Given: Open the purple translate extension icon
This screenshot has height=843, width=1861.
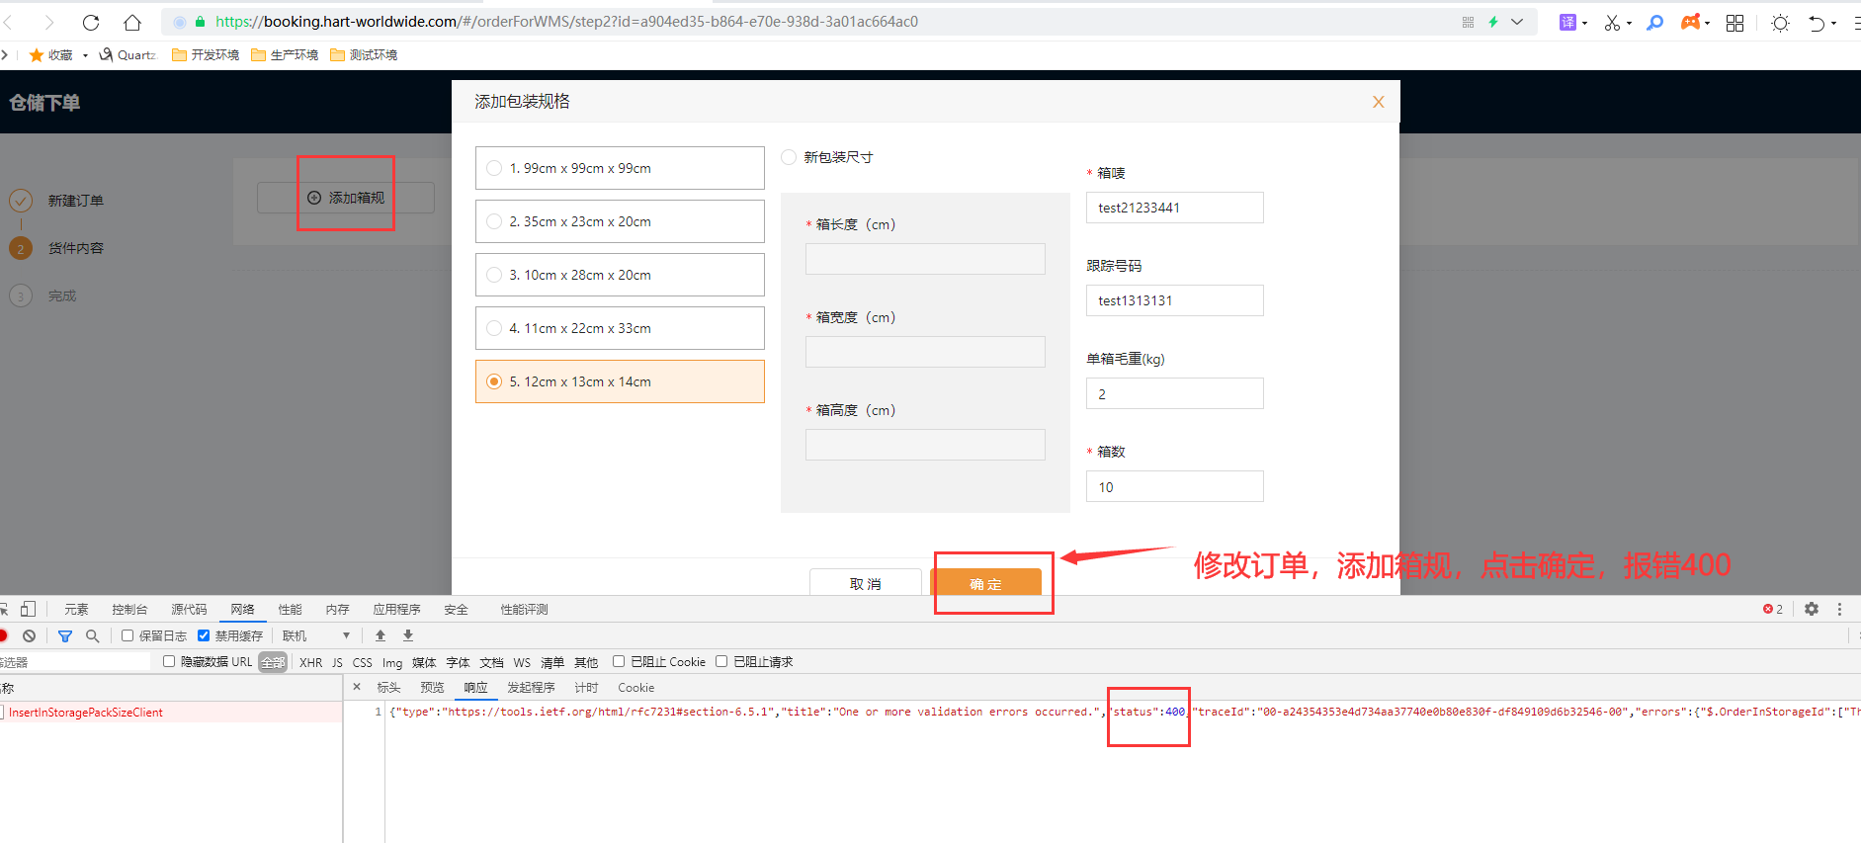Looking at the screenshot, I should pyautogui.click(x=1567, y=22).
